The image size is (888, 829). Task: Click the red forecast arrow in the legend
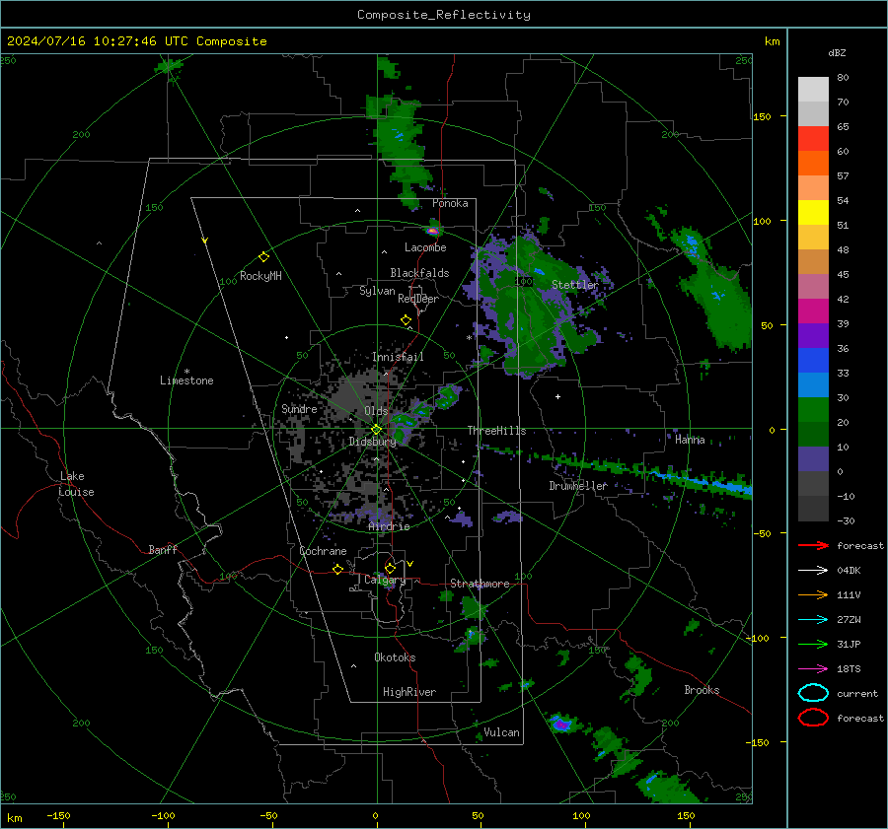click(x=813, y=545)
